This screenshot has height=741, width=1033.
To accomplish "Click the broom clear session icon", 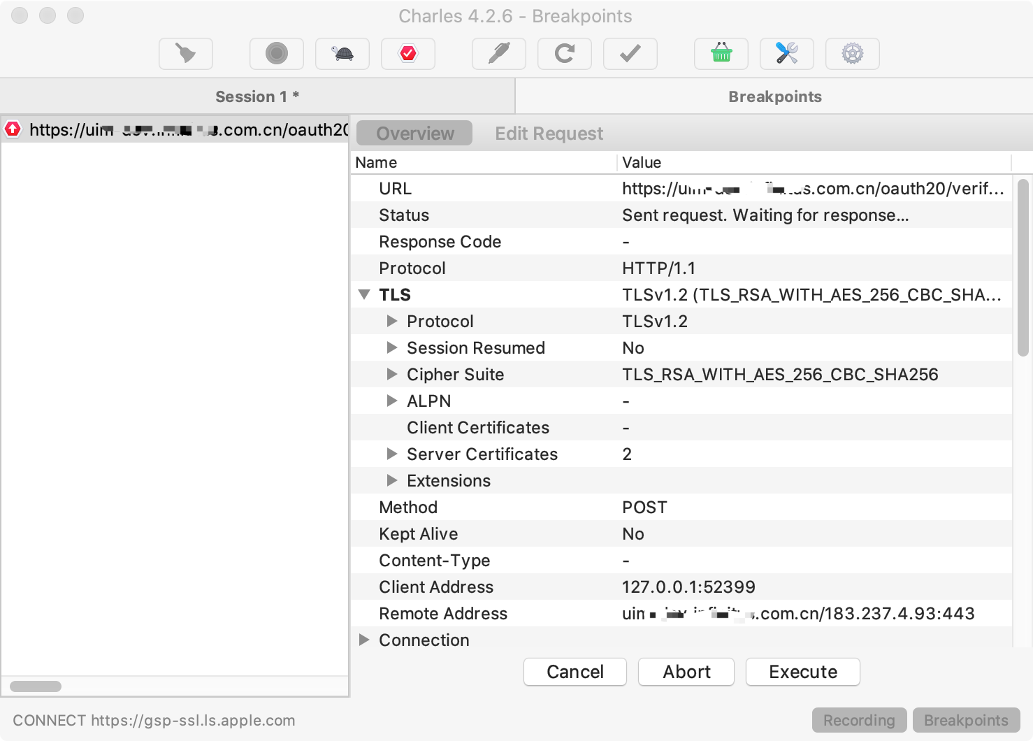I will (185, 54).
